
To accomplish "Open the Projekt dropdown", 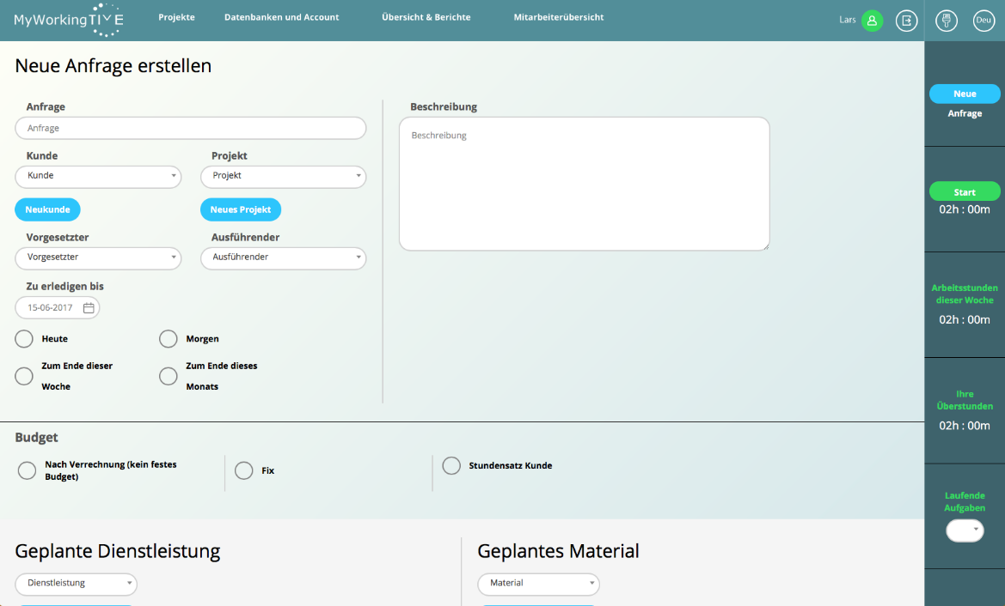I will point(284,176).
